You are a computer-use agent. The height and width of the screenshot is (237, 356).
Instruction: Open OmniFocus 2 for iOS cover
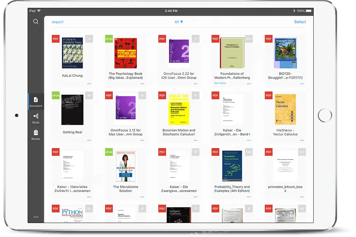[x=179, y=51]
